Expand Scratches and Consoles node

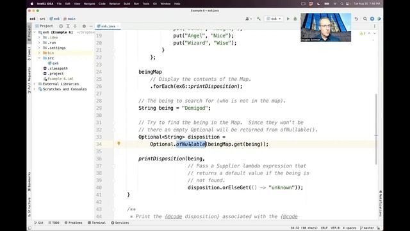pyautogui.click(x=35, y=89)
